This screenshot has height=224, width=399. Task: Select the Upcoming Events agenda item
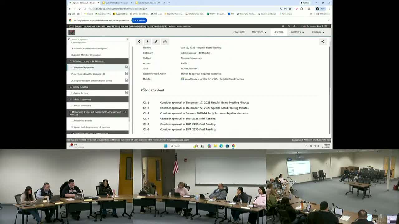pyautogui.click(x=83, y=121)
